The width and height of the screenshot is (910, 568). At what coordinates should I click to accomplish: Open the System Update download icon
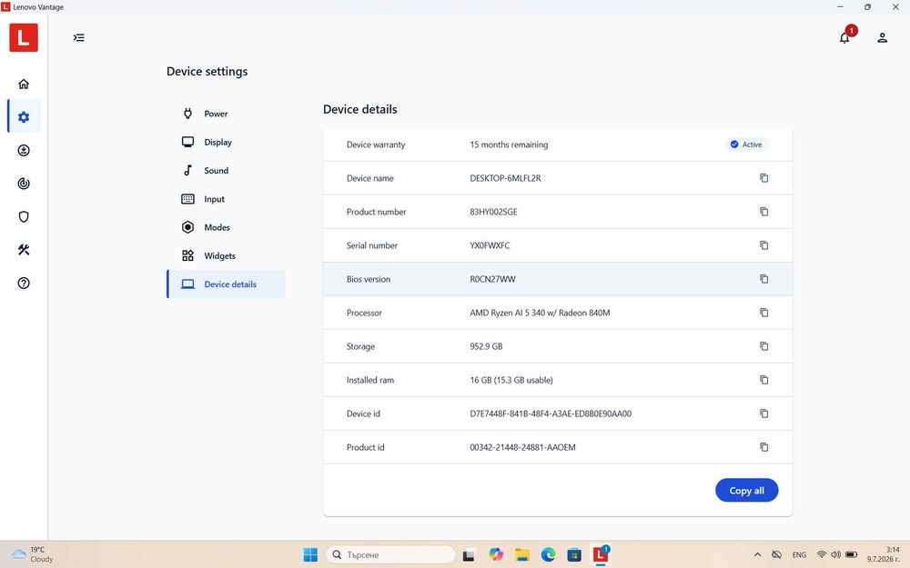(24, 151)
